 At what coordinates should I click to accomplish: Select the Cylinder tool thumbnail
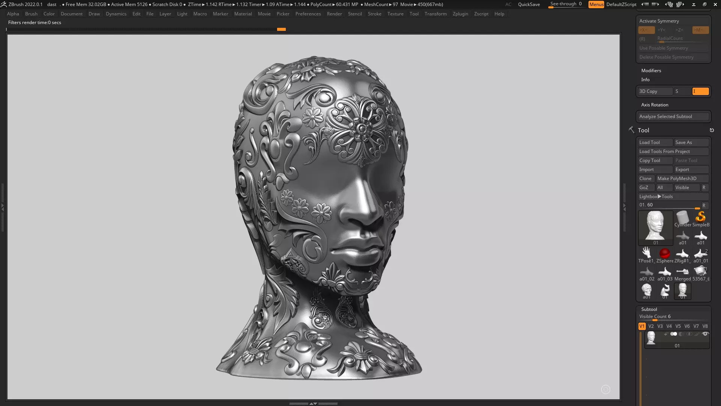click(x=682, y=218)
